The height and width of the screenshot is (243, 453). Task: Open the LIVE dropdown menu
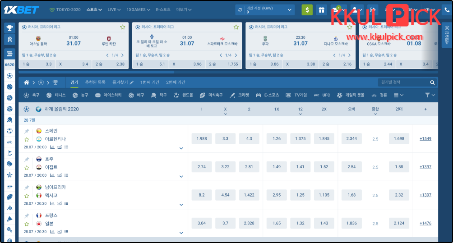pos(114,9)
